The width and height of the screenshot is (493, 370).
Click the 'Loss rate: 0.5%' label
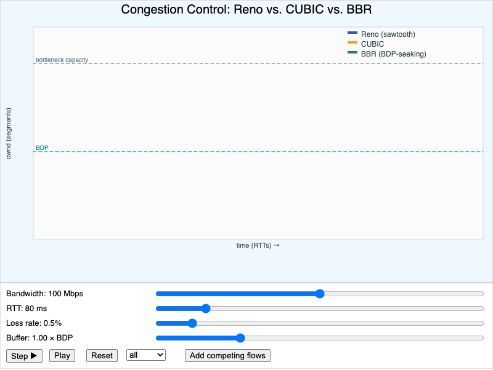(x=34, y=323)
